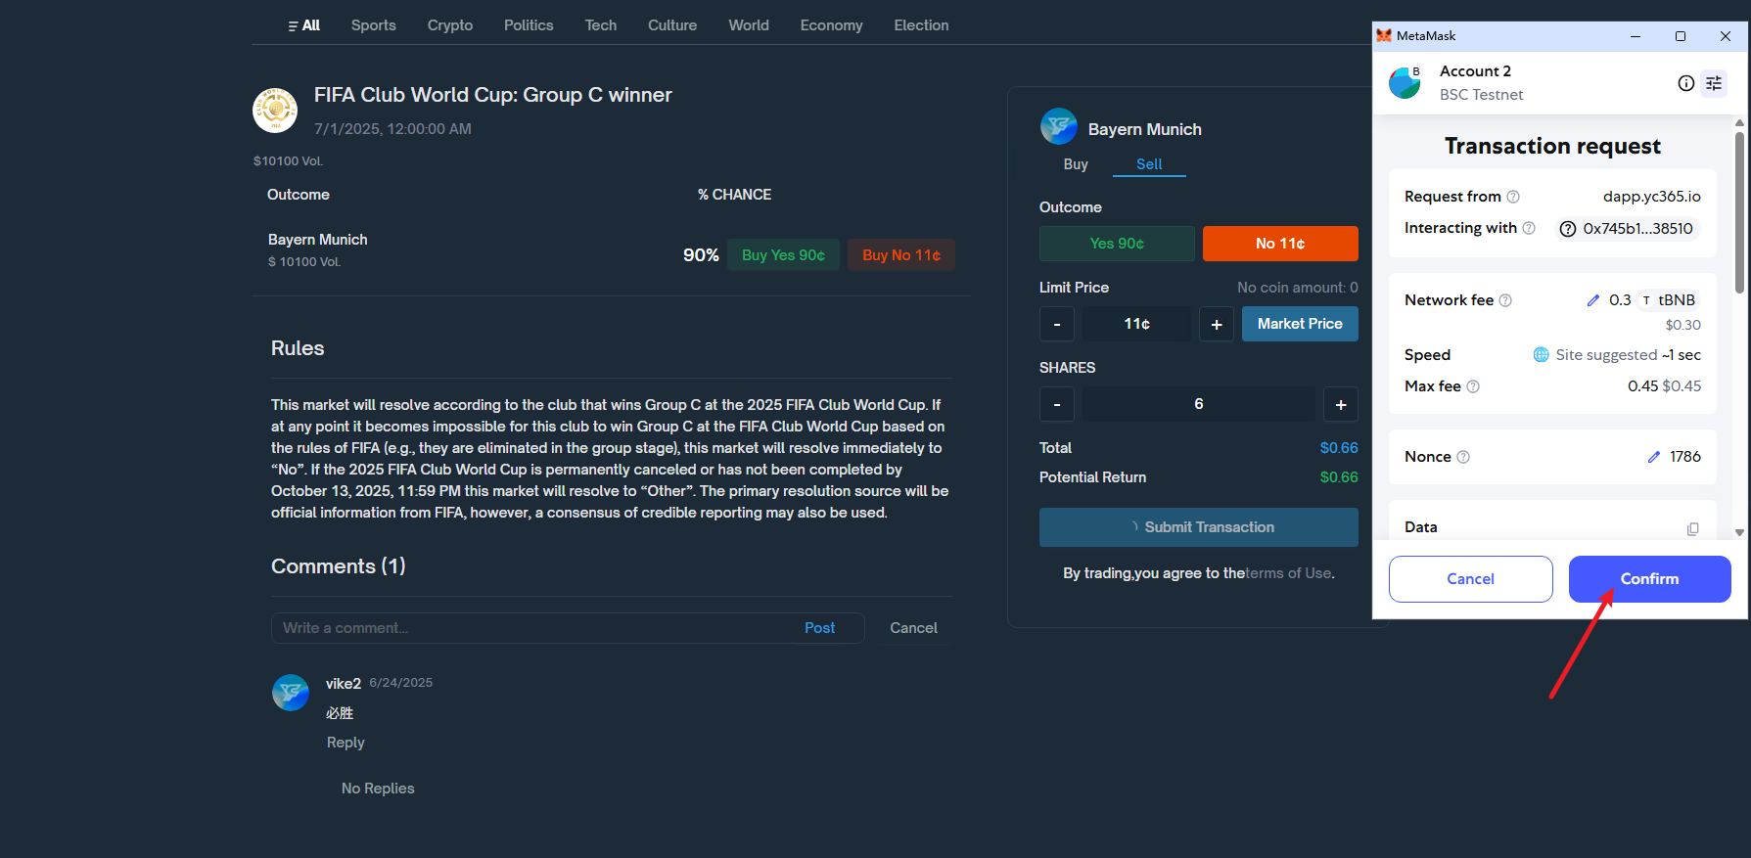Open the Culture category tab

[x=672, y=25]
